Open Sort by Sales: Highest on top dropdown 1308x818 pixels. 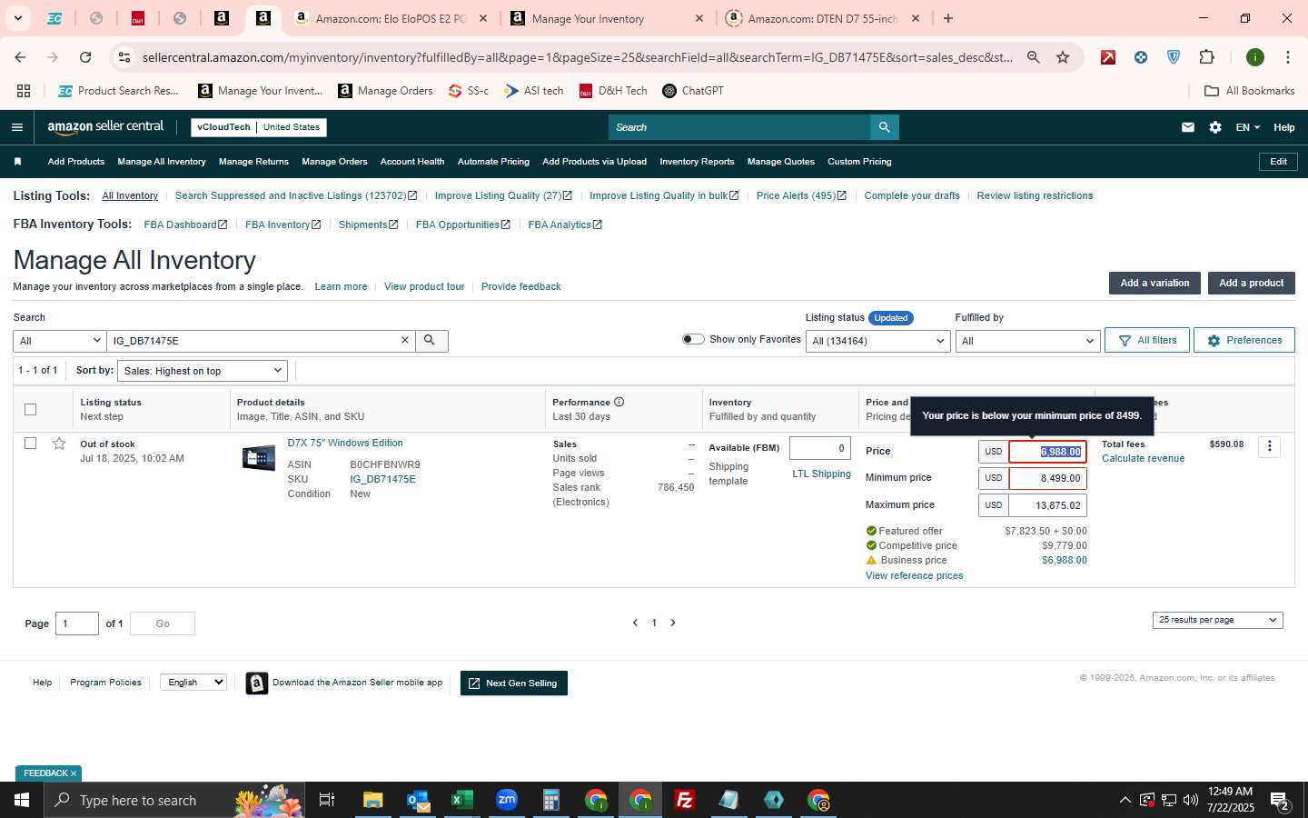tap(203, 371)
